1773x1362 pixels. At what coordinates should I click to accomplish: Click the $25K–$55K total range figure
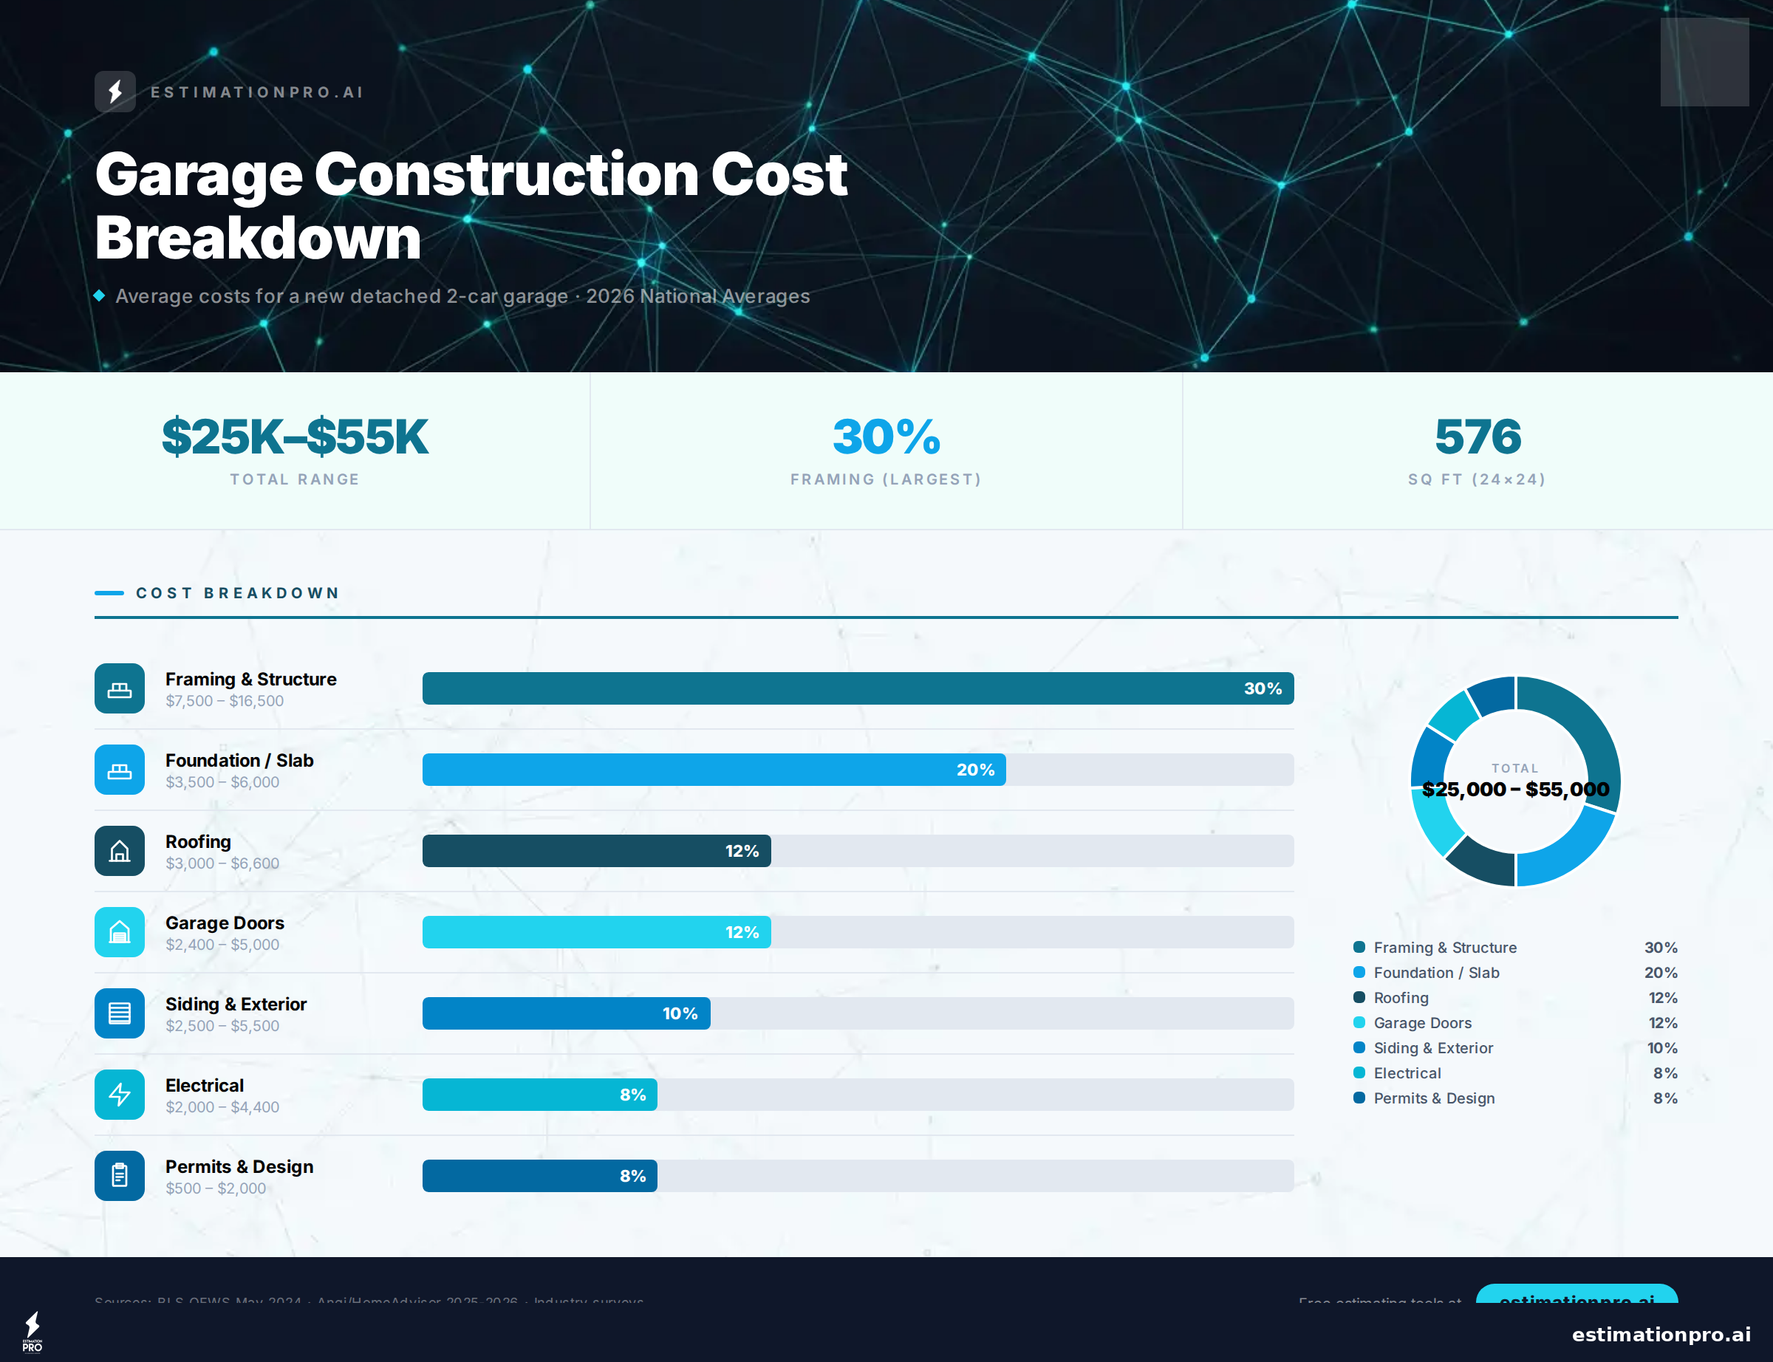(x=294, y=437)
